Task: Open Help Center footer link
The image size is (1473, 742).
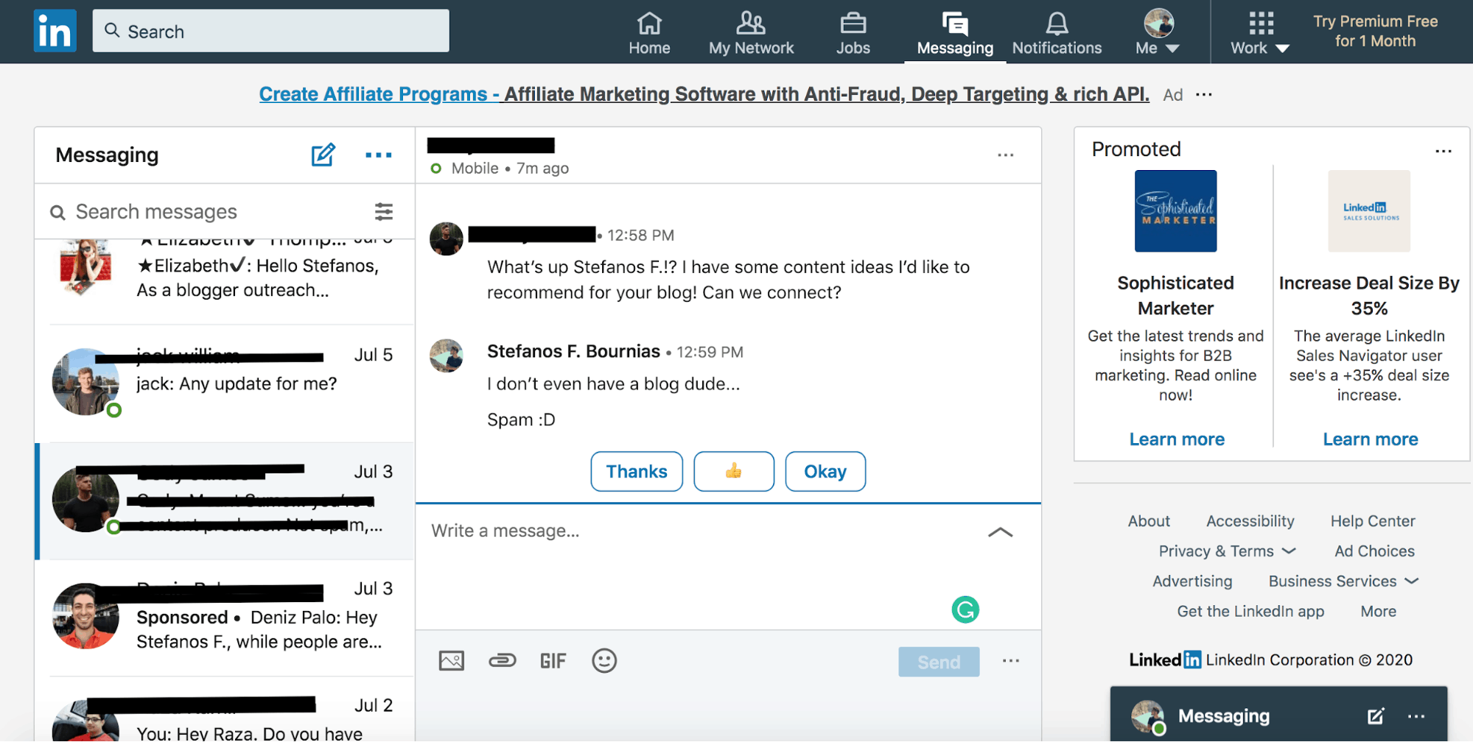Action: pos(1373,521)
